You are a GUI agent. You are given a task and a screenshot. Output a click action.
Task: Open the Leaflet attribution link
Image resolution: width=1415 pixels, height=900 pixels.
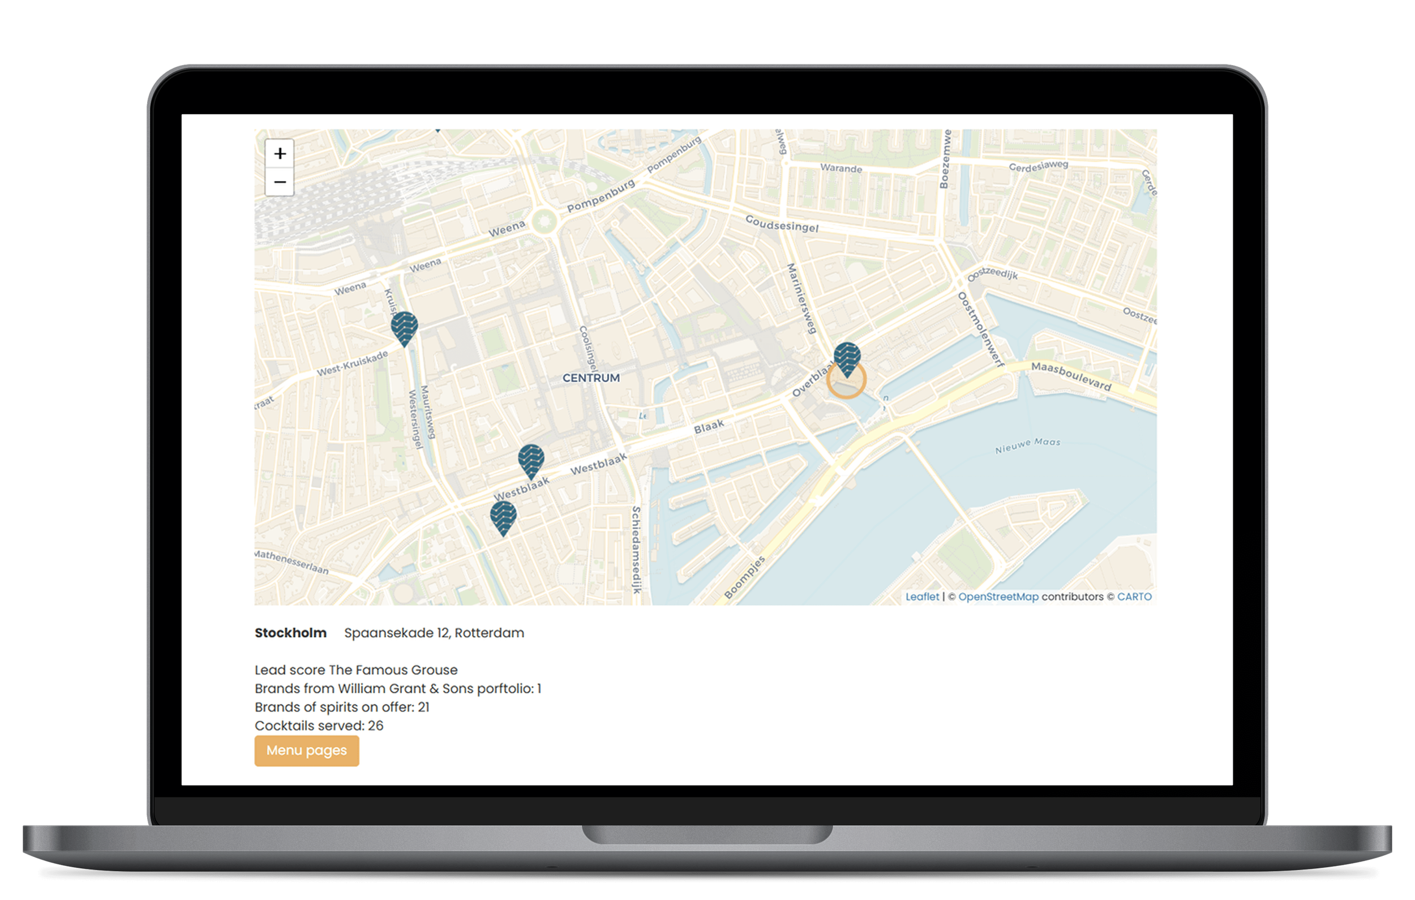(922, 597)
